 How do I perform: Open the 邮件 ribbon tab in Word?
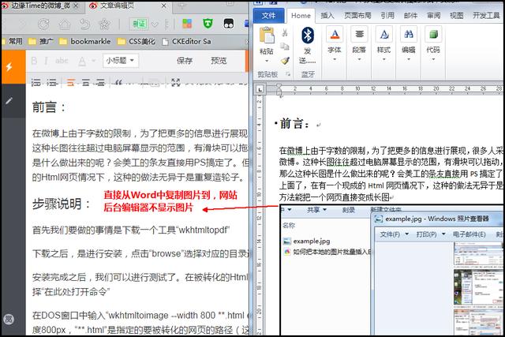click(x=410, y=15)
